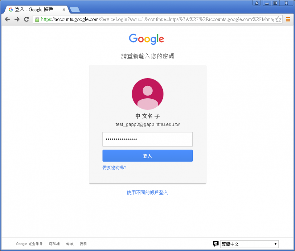This screenshot has height=251, width=295.
Task: Reload the page with the refresh icon
Action: pyautogui.click(x=27, y=19)
